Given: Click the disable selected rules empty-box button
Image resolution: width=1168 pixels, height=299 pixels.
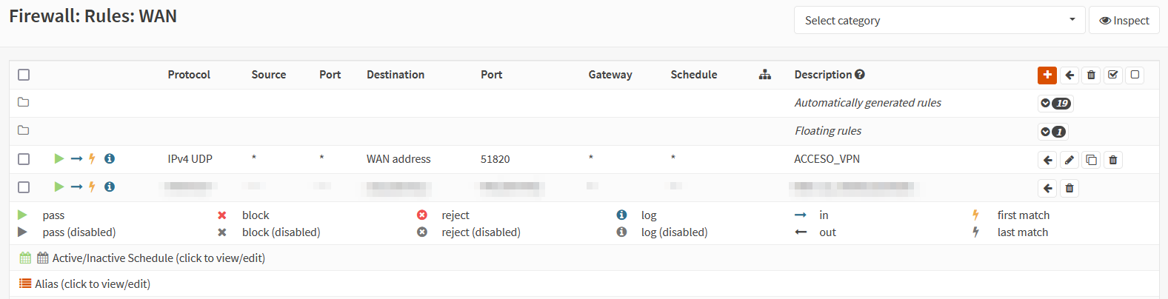Looking at the screenshot, I should [x=1135, y=75].
